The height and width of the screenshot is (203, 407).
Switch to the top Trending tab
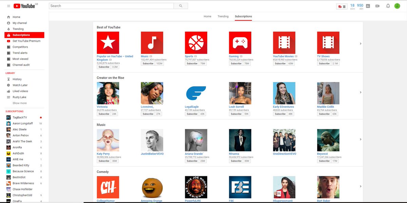[x=223, y=16]
